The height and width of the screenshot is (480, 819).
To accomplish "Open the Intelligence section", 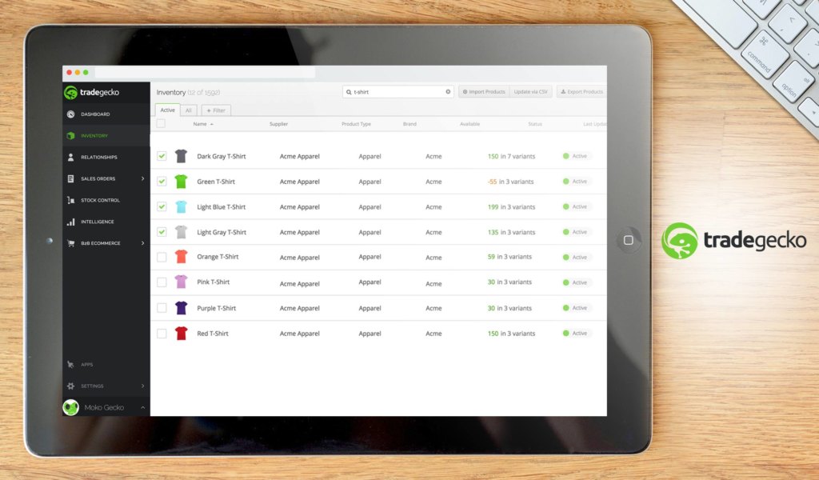I will coord(72,222).
